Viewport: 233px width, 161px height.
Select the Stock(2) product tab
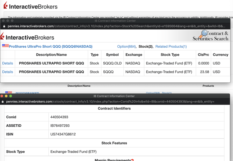(146, 47)
